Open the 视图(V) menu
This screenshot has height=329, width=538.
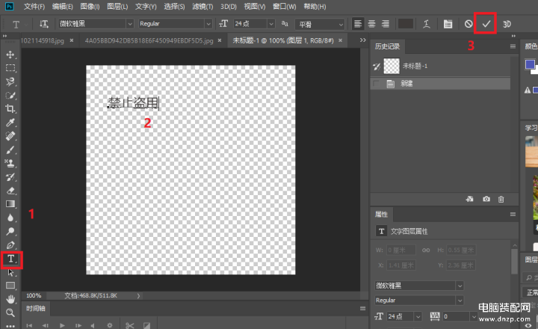(x=254, y=7)
